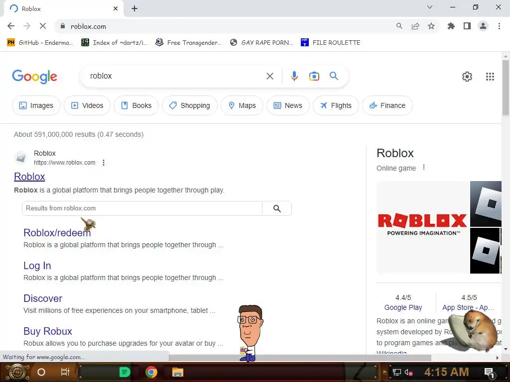Search within roblox.com results button
The image size is (510, 382).
277,208
